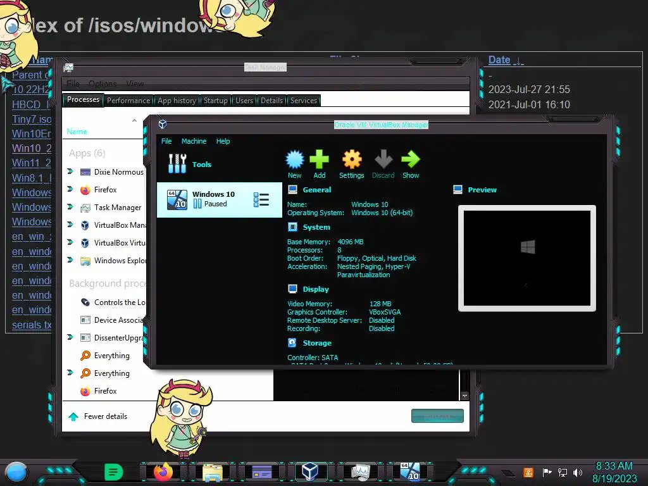The image size is (648, 486).
Task: Switch to the Services tab
Action: click(304, 101)
